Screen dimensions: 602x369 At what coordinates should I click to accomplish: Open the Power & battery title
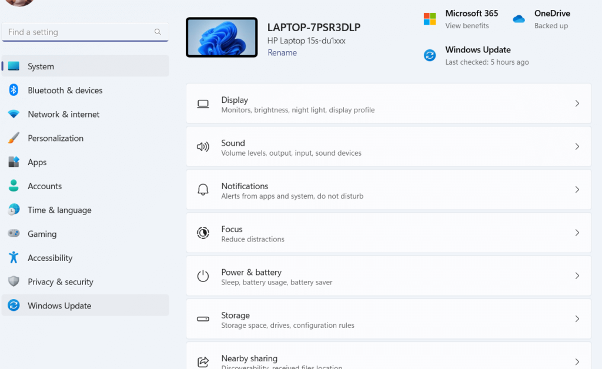[251, 272]
